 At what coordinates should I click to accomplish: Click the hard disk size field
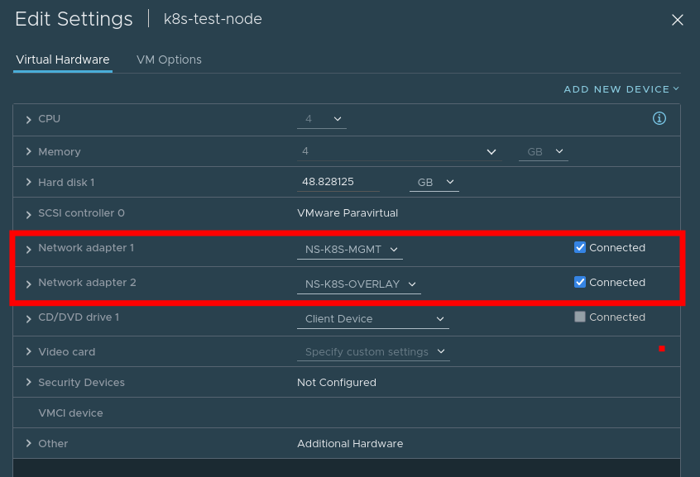click(x=338, y=182)
